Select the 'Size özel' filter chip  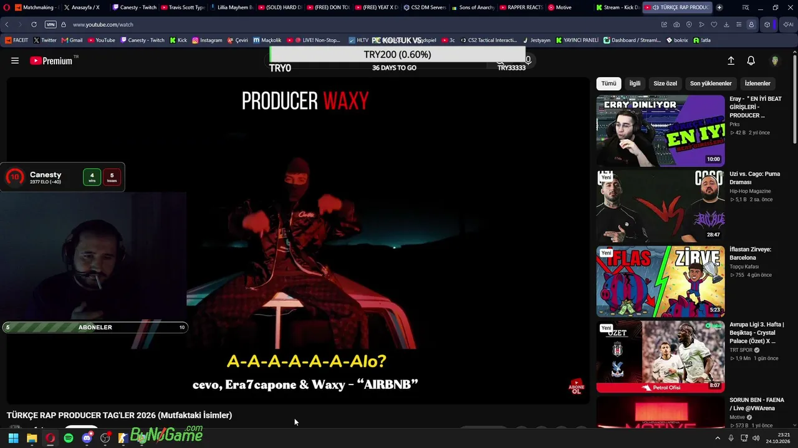[665, 83]
